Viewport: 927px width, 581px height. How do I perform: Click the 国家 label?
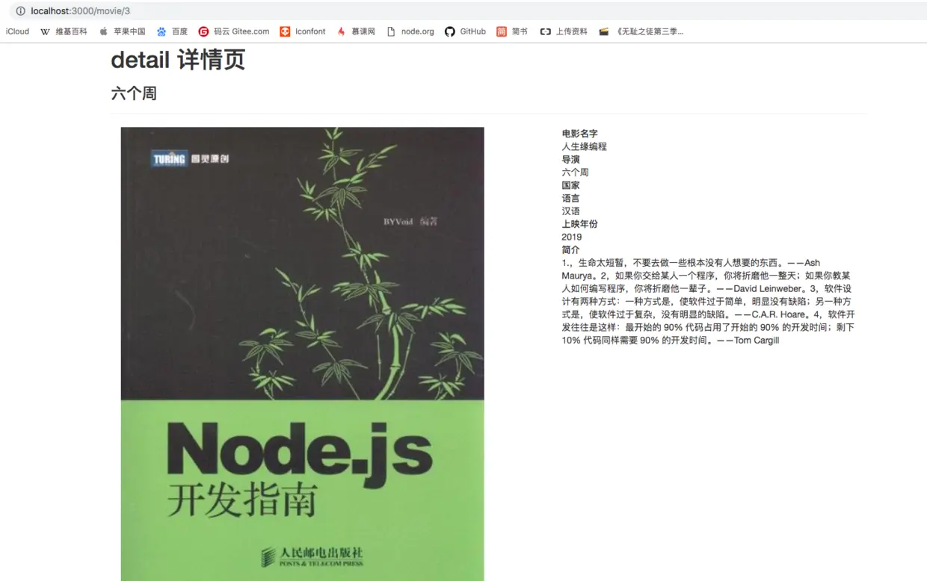point(571,185)
